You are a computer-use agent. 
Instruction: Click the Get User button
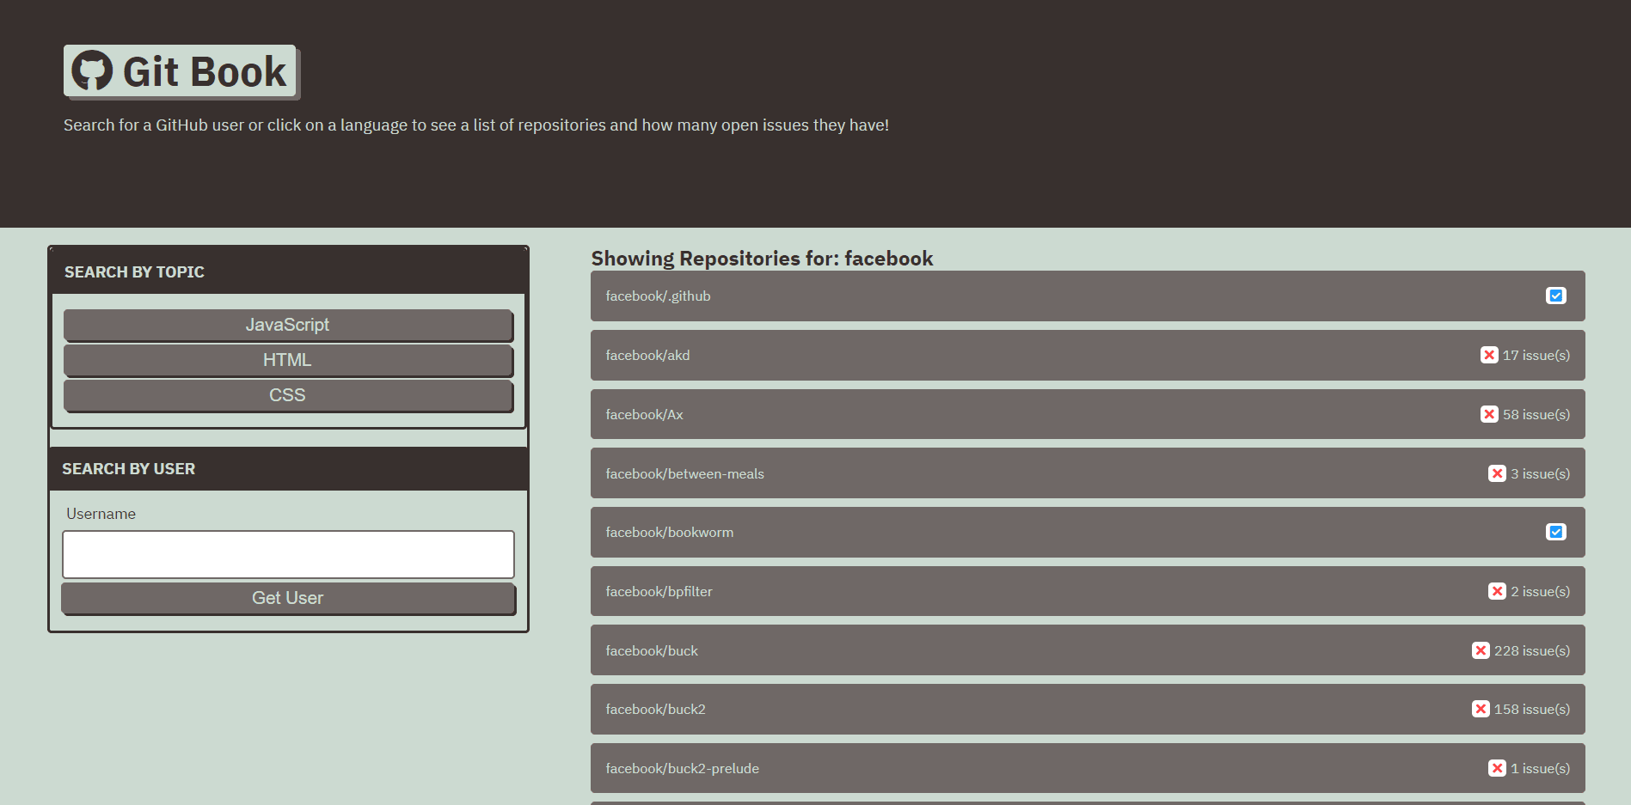[288, 598]
